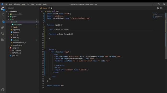Click line number 17 in gutter
Viewport: 167px width, 93px height.
click(43, 50)
